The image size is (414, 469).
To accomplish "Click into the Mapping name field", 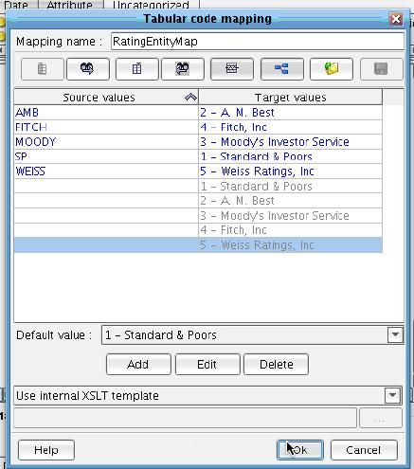I will click(258, 42).
